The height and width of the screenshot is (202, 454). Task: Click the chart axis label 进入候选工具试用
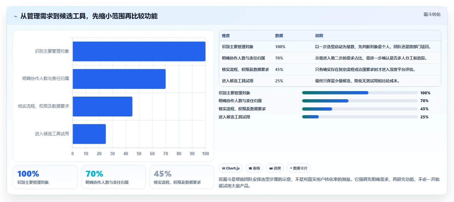coord(52,134)
